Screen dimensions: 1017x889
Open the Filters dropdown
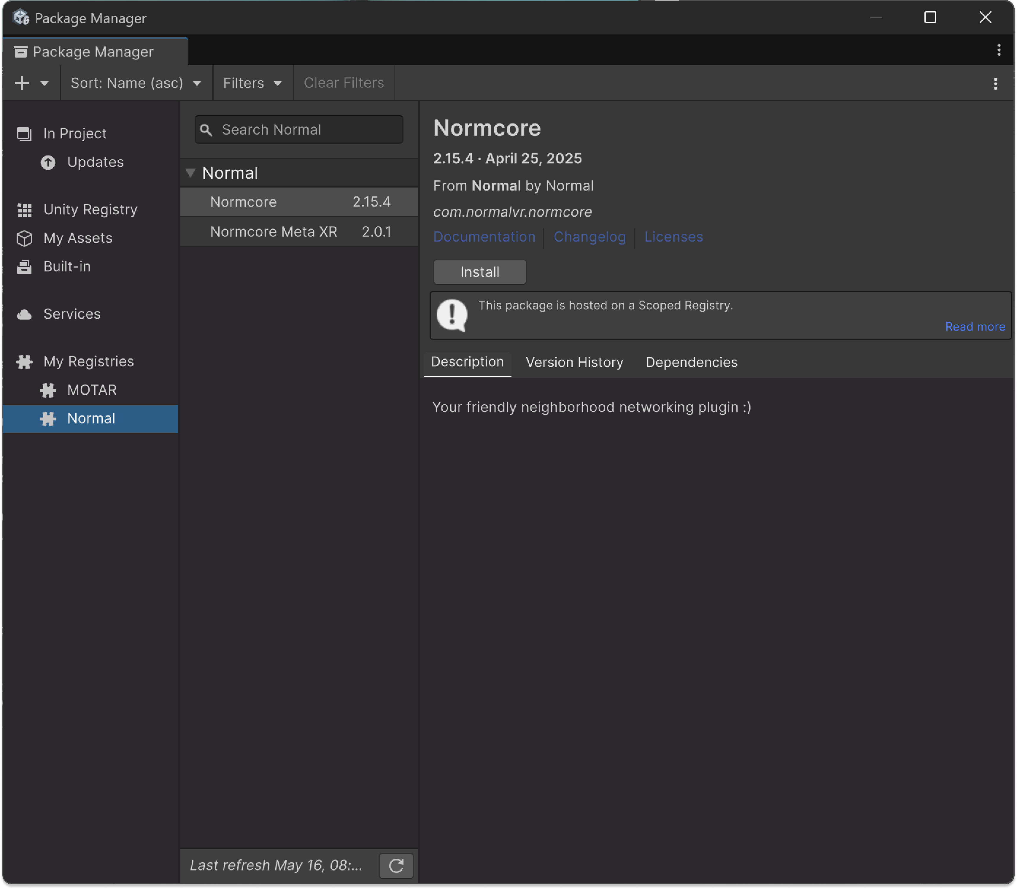tap(252, 83)
